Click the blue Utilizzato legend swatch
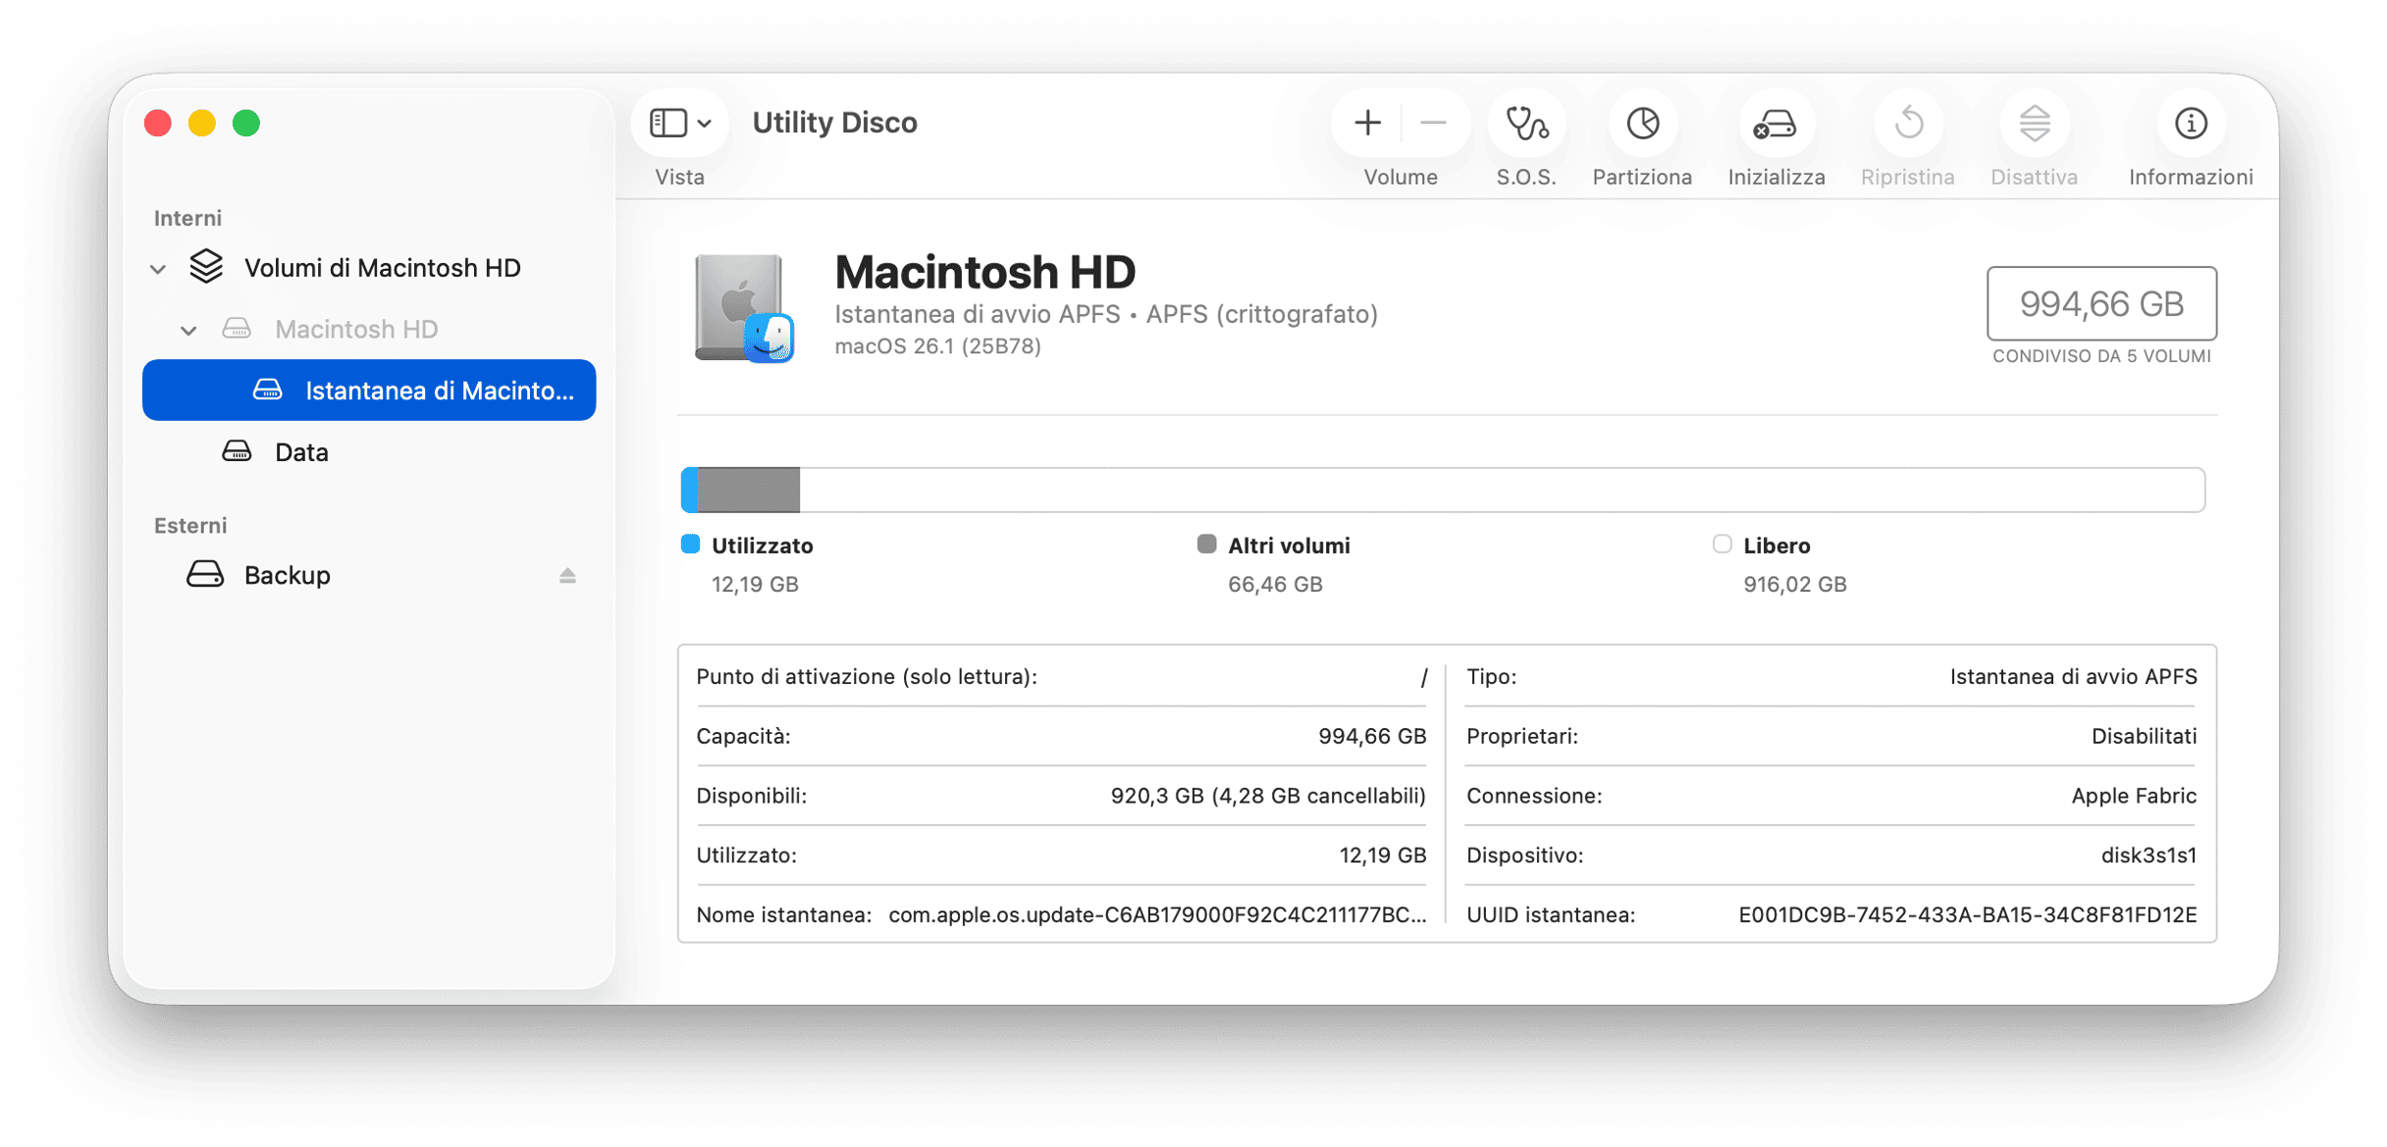 [691, 545]
